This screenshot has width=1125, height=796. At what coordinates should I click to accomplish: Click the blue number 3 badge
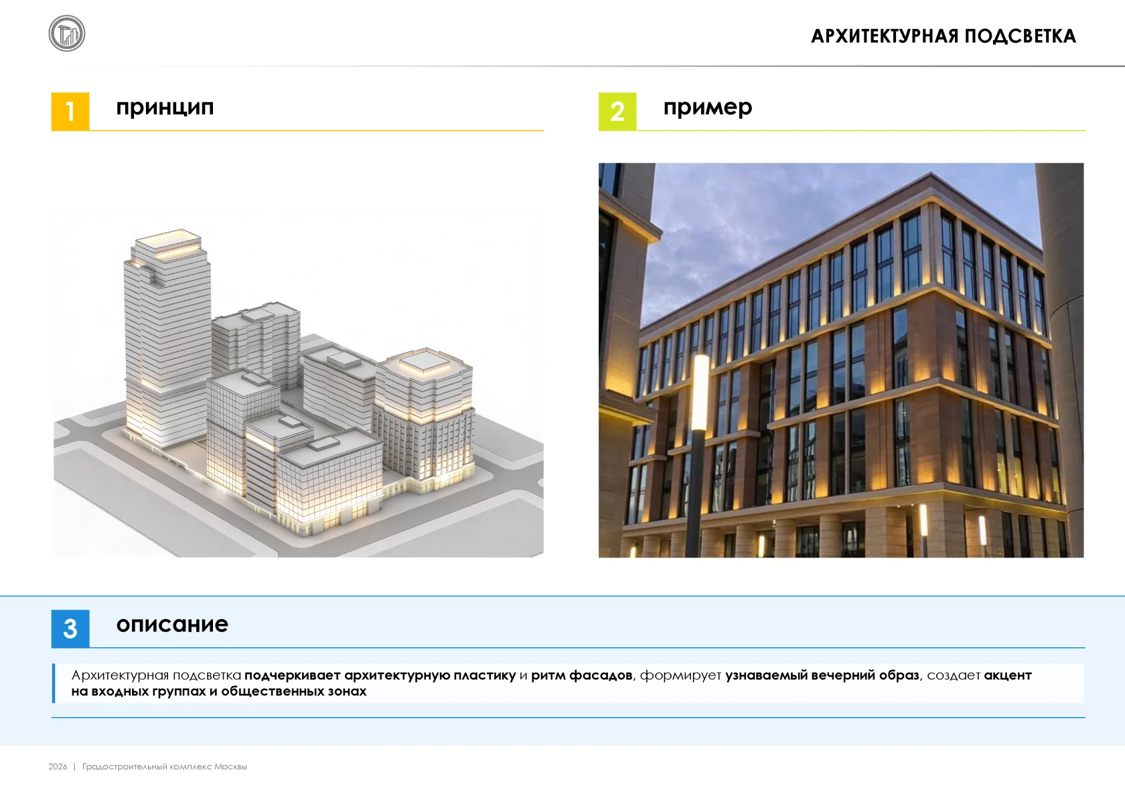[x=70, y=628]
